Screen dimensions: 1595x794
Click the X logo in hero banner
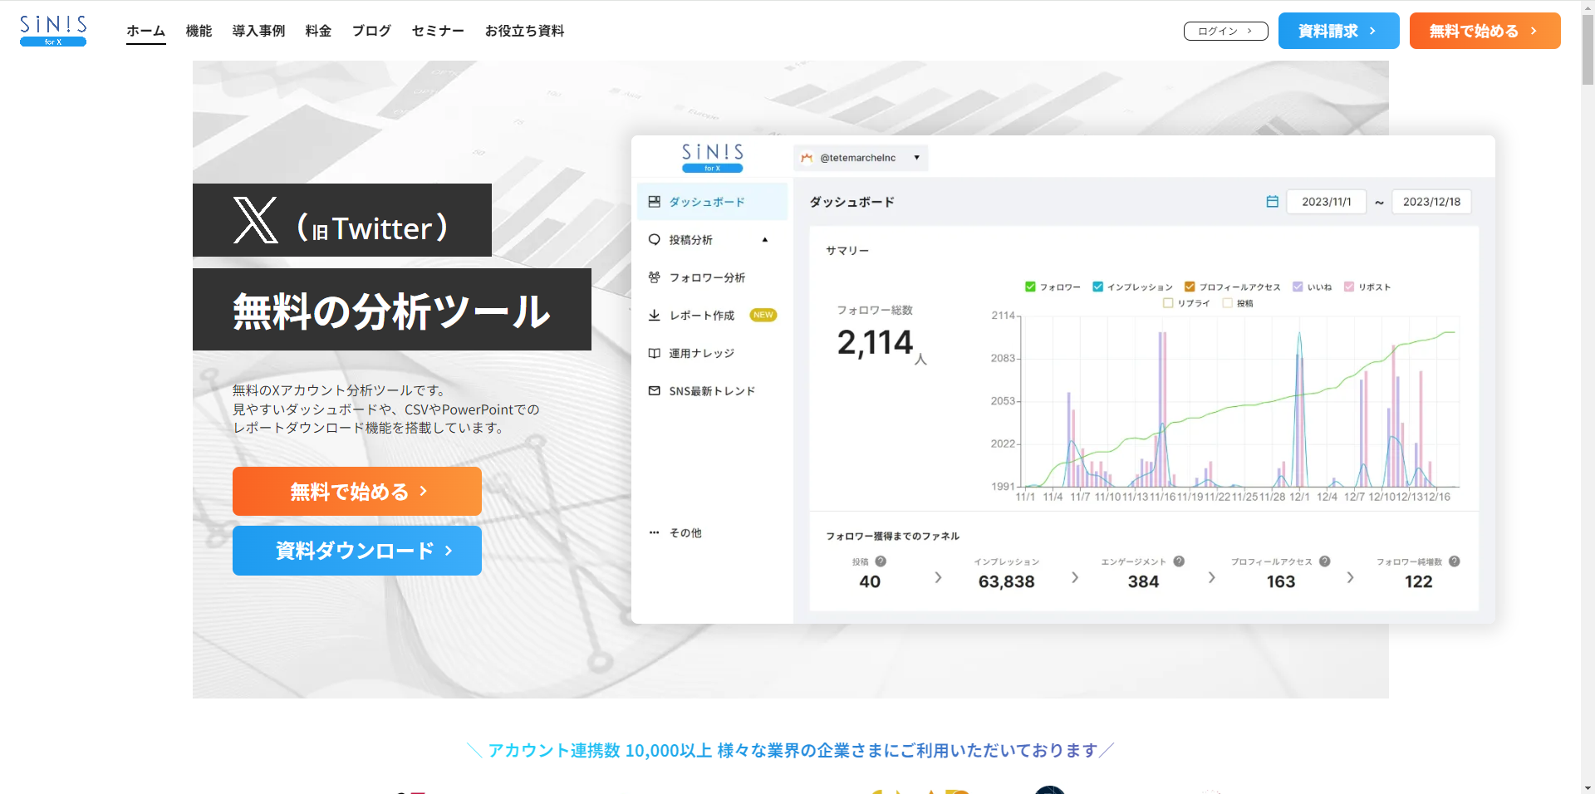click(x=255, y=220)
